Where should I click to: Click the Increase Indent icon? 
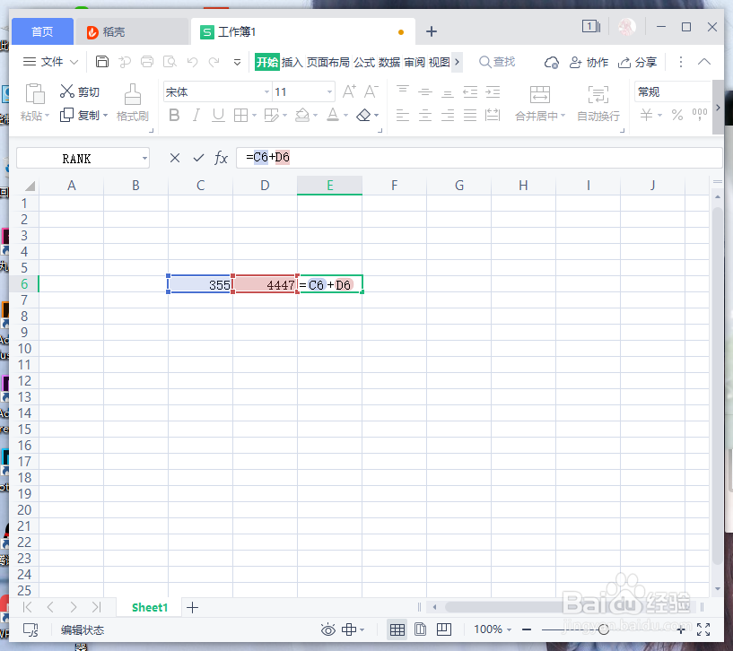point(493,91)
